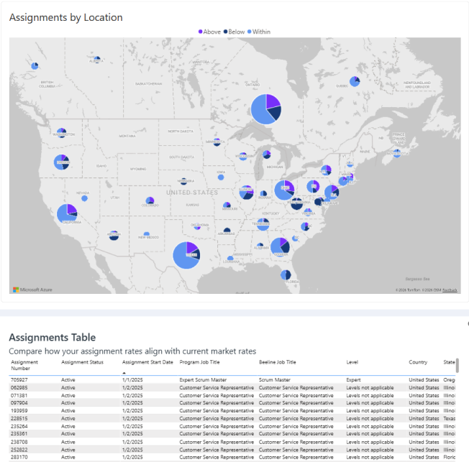
Task: Click the Nevada map marker
Action: click(x=84, y=198)
